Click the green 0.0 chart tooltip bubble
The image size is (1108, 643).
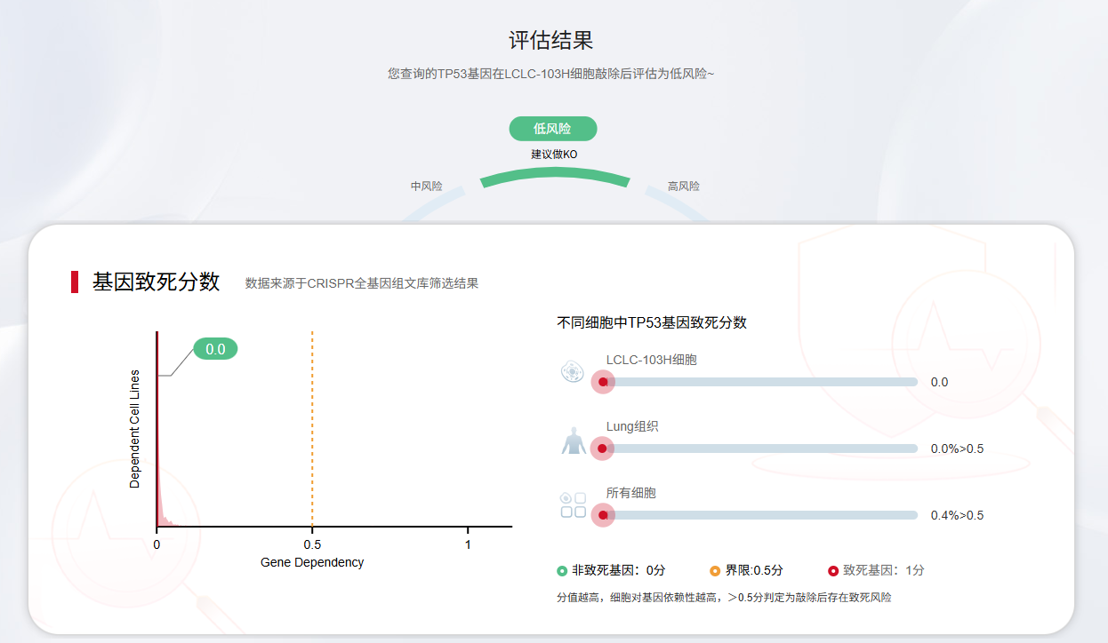[215, 349]
